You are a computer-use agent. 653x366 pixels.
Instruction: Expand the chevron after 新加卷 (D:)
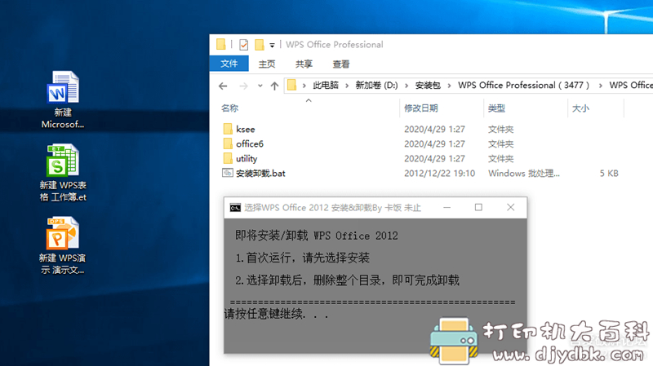coord(406,86)
